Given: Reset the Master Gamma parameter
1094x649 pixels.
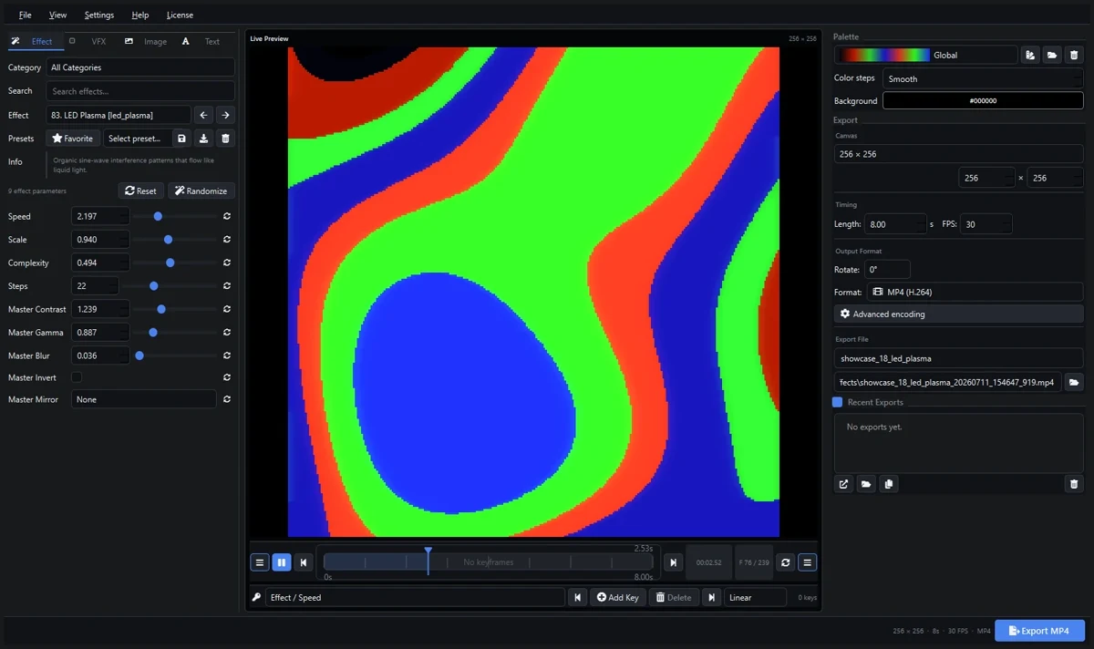Looking at the screenshot, I should tap(226, 333).
